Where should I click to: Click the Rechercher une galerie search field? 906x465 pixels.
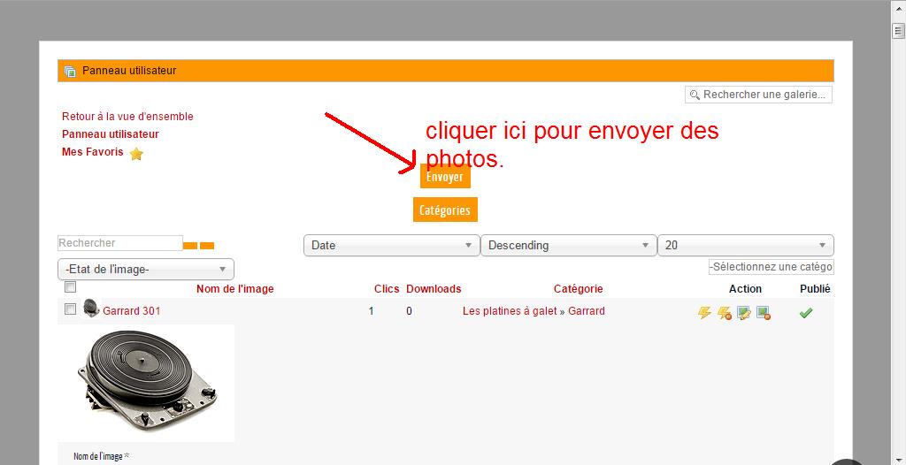click(x=764, y=95)
